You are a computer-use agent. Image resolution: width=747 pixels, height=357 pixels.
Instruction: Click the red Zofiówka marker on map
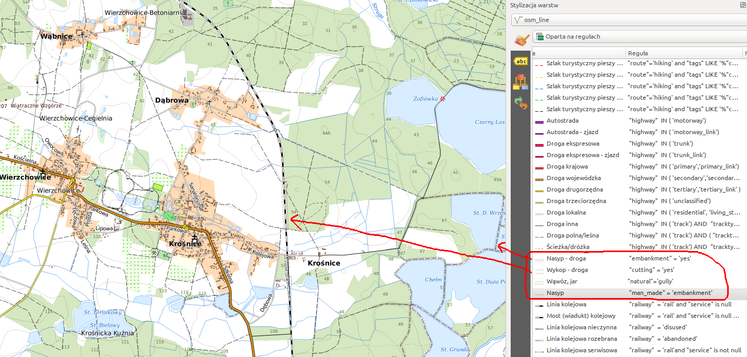point(443,99)
